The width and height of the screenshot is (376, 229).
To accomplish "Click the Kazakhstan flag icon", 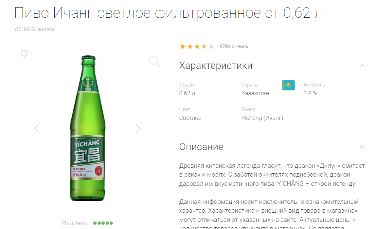I will point(288,85).
